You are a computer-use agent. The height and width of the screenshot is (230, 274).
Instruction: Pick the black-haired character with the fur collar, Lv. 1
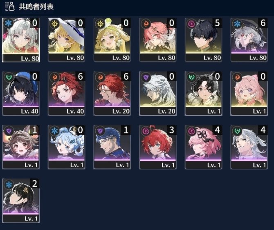(203, 94)
